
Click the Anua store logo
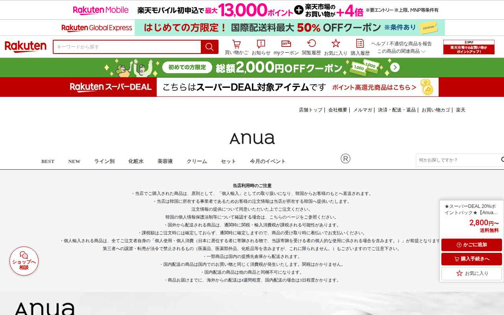(x=252, y=138)
